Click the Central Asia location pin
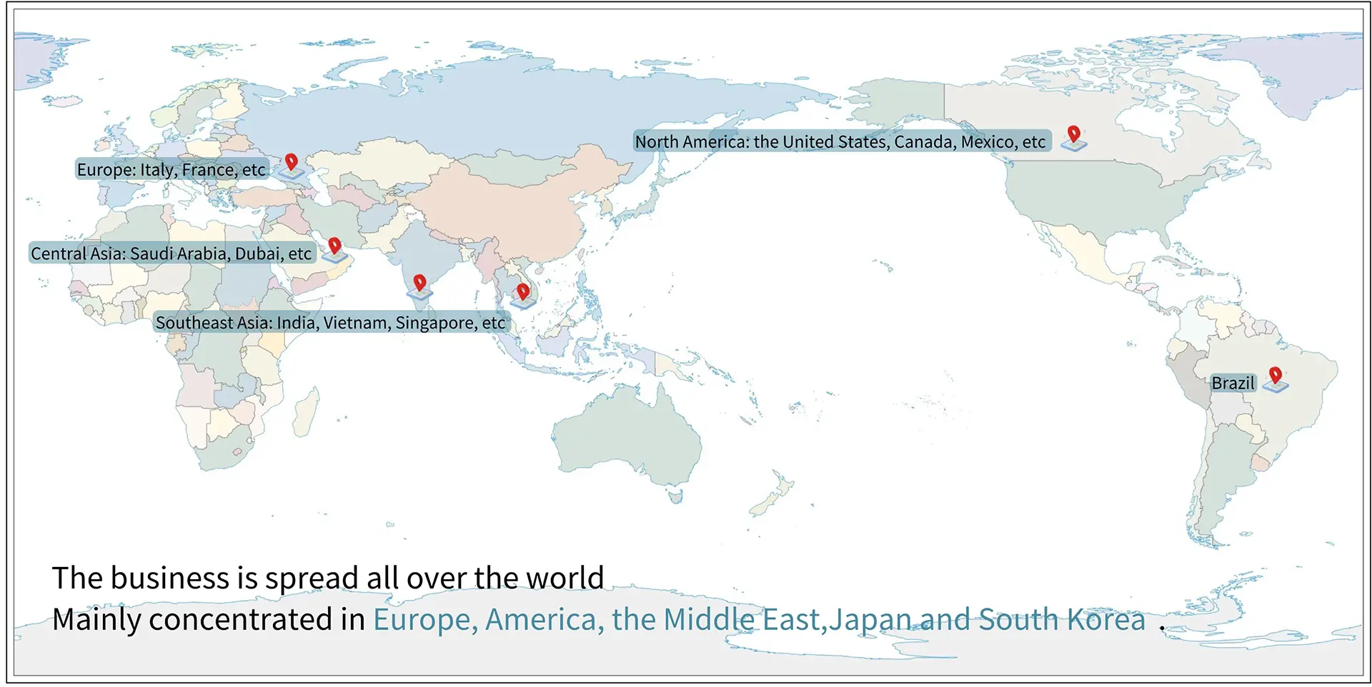Image resolution: width=1372 pixels, height=687 pixels. pos(334,248)
